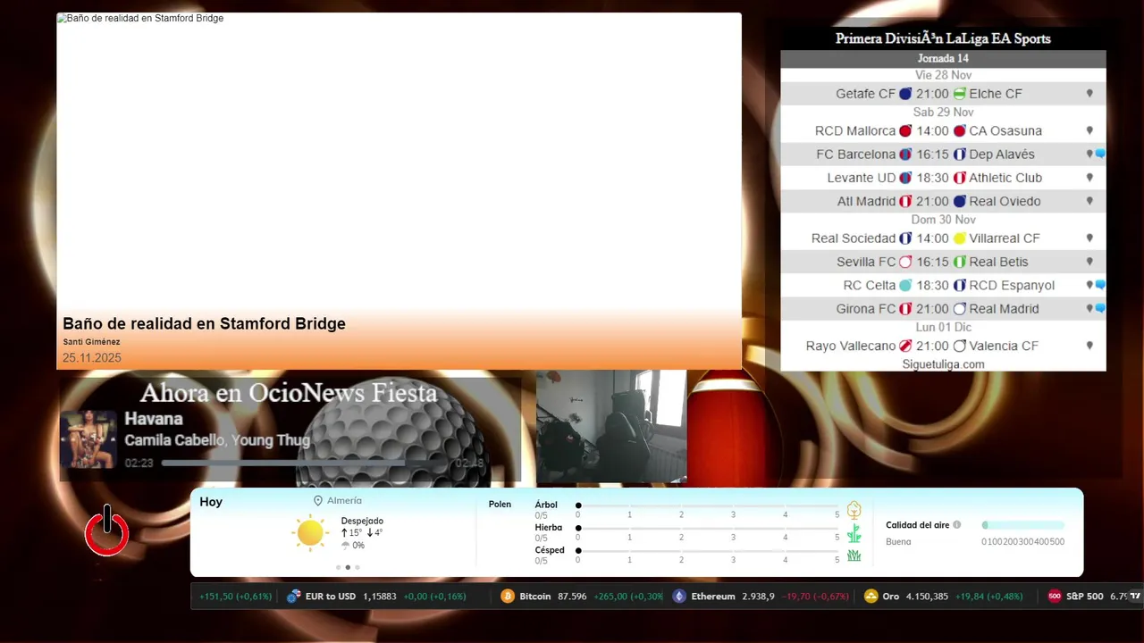Click the Césped grass pollen icon
Viewport: 1144px width, 643px height.
point(854,555)
